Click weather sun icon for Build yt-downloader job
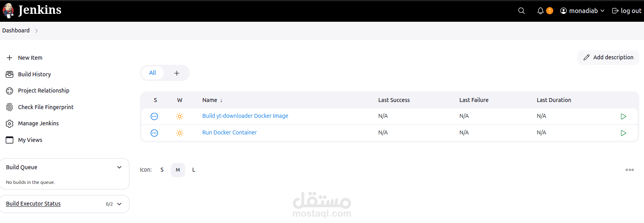The width and height of the screenshot is (644, 223). click(180, 116)
